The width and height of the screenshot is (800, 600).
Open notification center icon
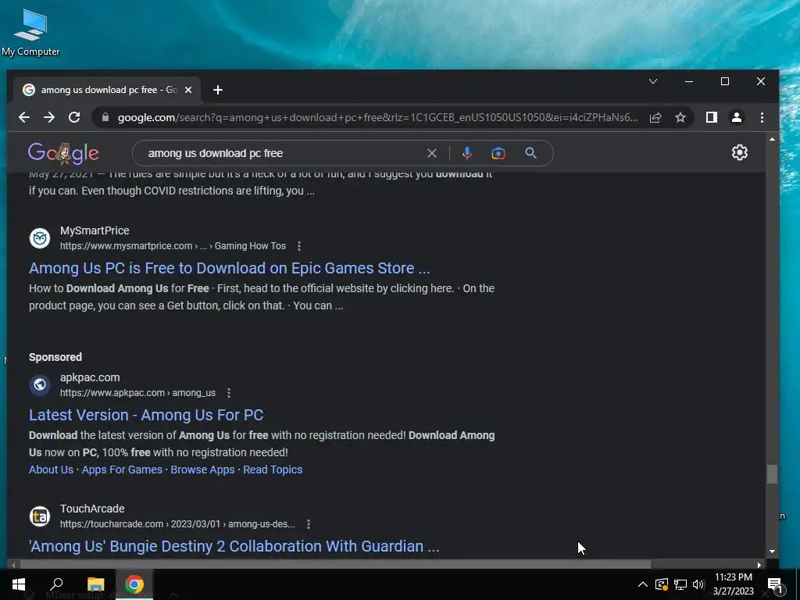(x=775, y=584)
